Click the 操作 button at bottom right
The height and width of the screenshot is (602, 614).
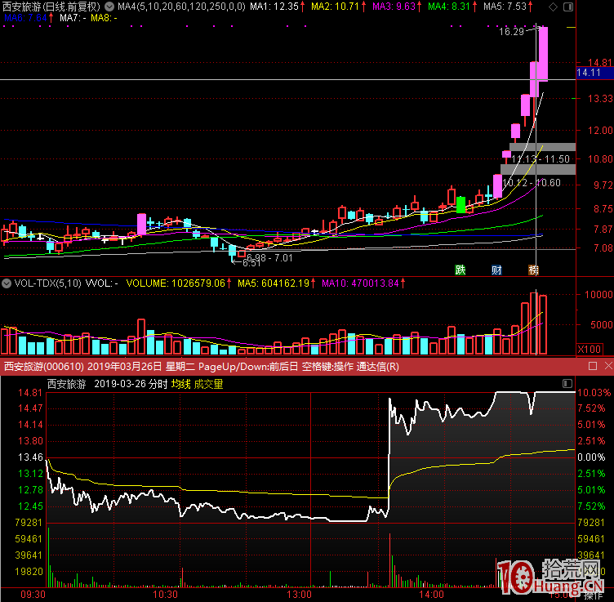594,595
